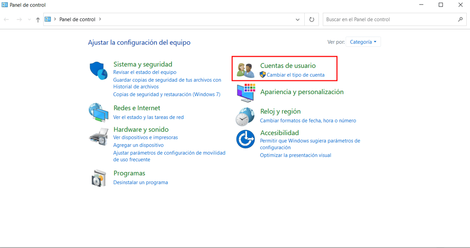This screenshot has width=470, height=248.
Task: Open the Cuentas de usuario people icon
Action: coord(246,70)
